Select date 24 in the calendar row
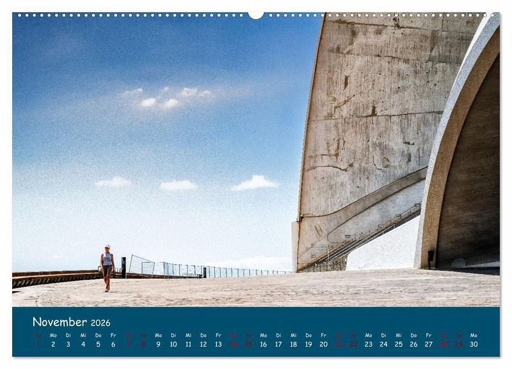The image size is (512, 369). [x=383, y=344]
